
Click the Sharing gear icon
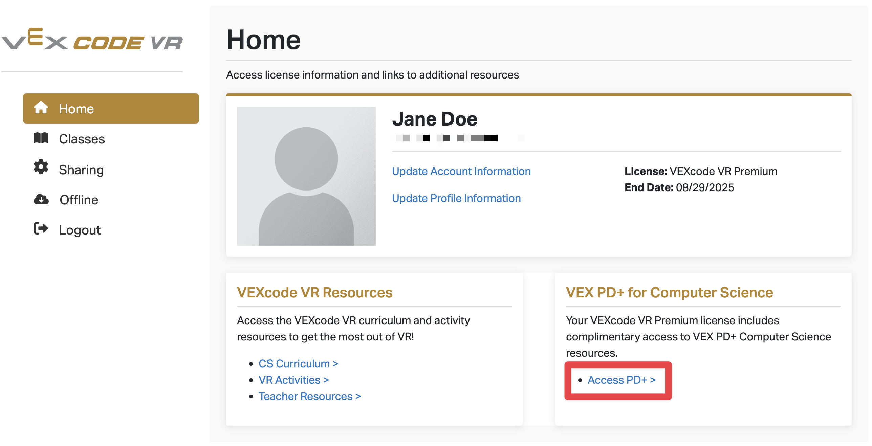pyautogui.click(x=41, y=169)
